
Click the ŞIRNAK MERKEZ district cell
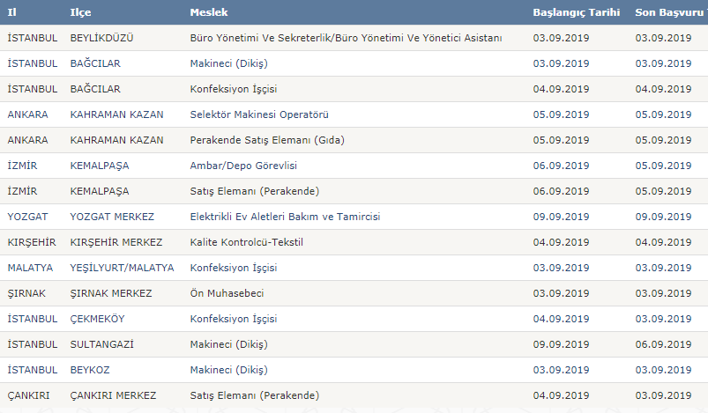[110, 293]
